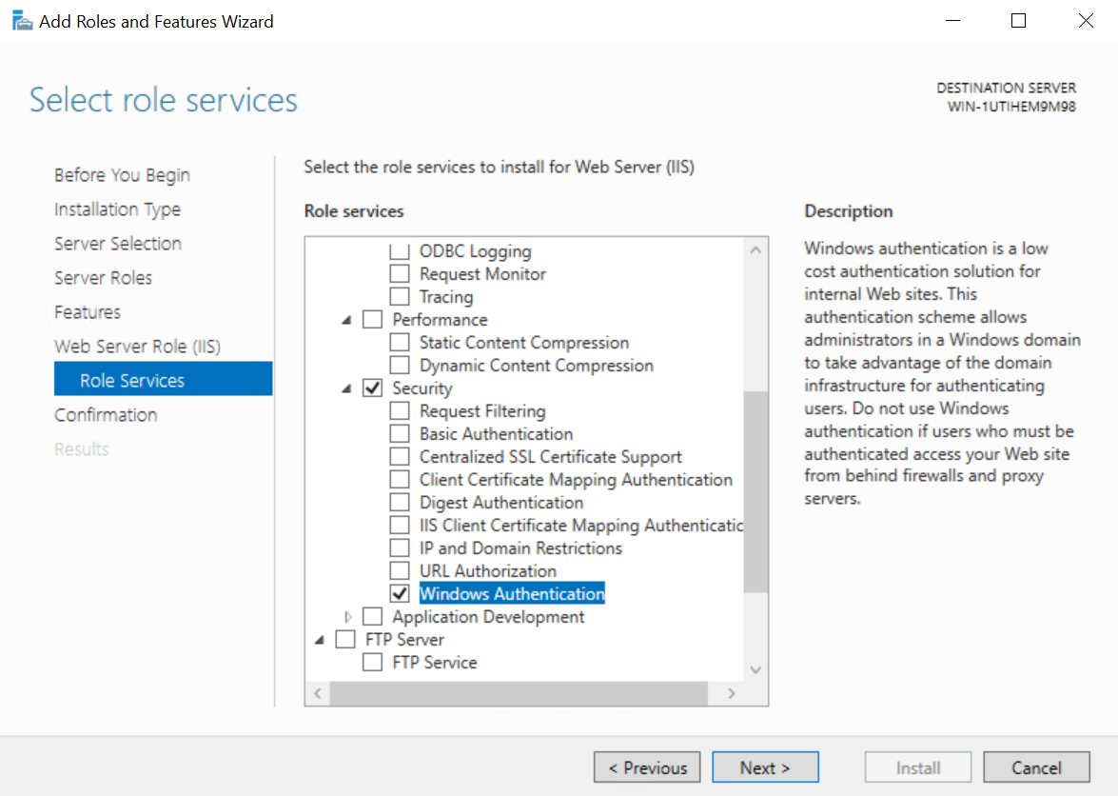
Task: Click the vertical scrollbar up arrow
Action: 755,250
